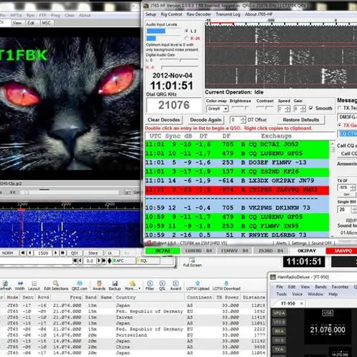This screenshot has height=357, width=357.
Task: Select the L audio input radio button
Action: click(186, 31)
